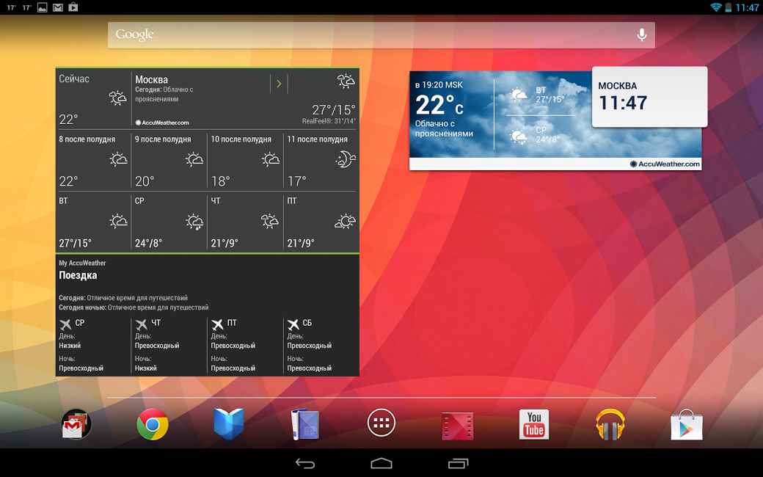Launch the YouTube app
The height and width of the screenshot is (477, 763).
[534, 424]
